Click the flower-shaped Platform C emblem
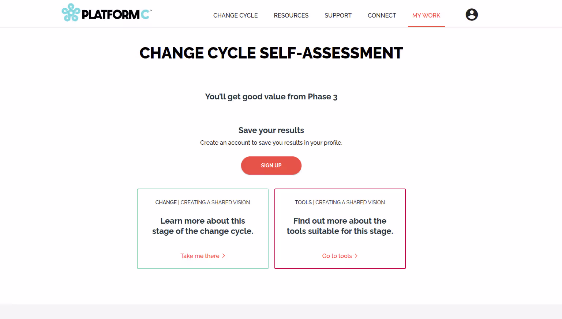Viewport: 562px width, 319px height. [71, 12]
